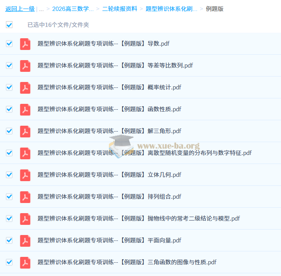Click the PDF icon for 三角函数的图像与性质.pdf

pos(25,262)
